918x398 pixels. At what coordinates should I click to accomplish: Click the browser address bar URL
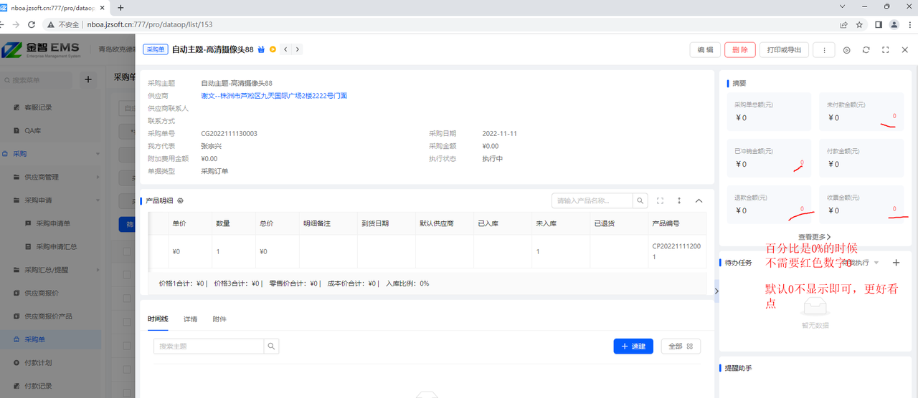150,24
